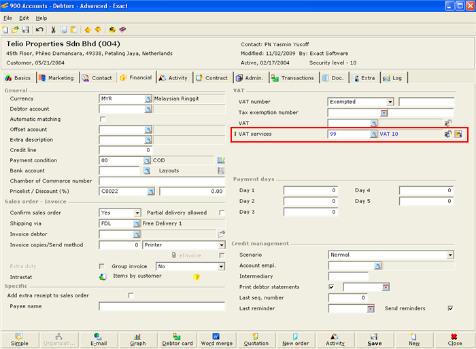Enable the Automatic matching checkbox
This screenshot has width=476, height=349.
pyautogui.click(x=103, y=120)
